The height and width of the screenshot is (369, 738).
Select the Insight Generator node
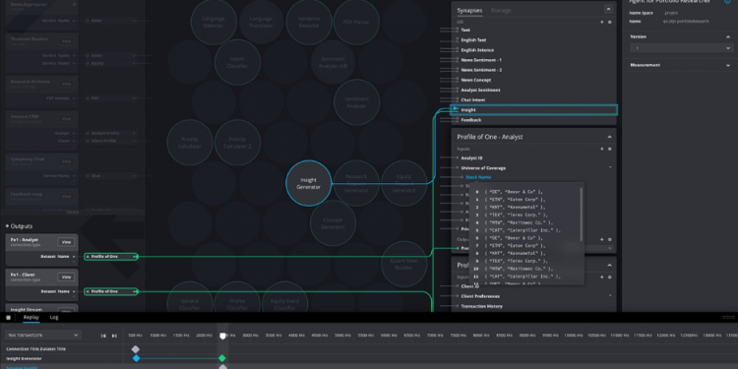pos(309,183)
